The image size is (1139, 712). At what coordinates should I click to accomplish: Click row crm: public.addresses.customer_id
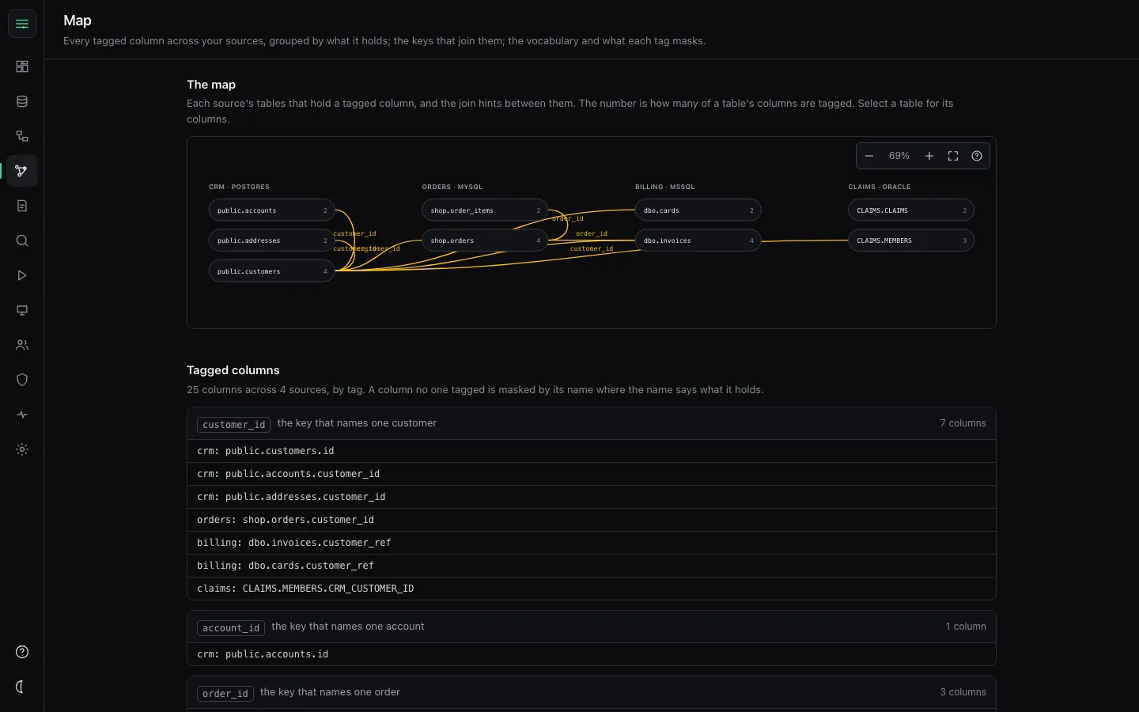tap(592, 497)
